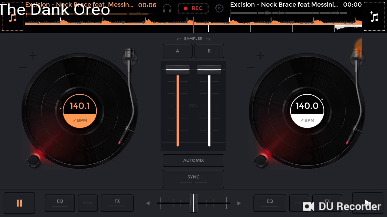Click left deck volume fader handle
387x217 pixels.
pos(177,70)
